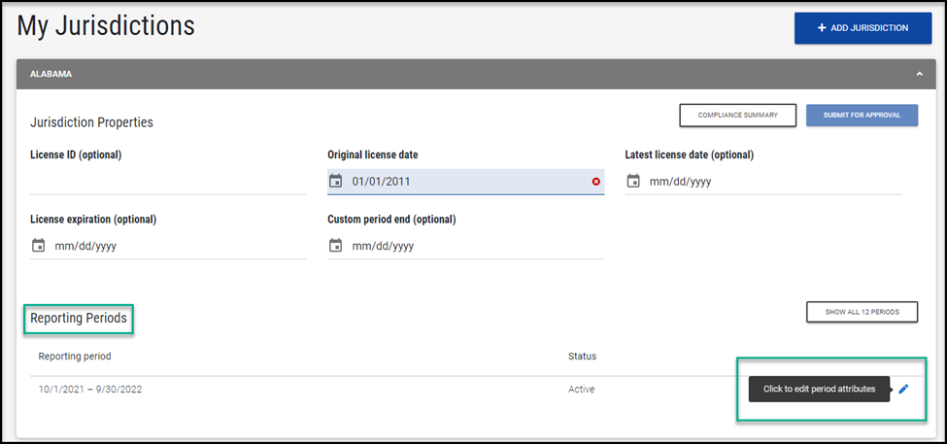
Task: Open the Compliance Summary
Action: point(737,116)
